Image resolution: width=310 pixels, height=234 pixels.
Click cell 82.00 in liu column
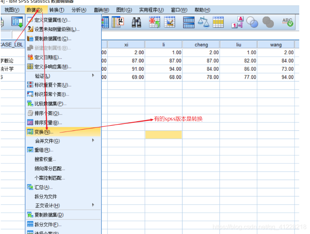[x=238, y=61]
